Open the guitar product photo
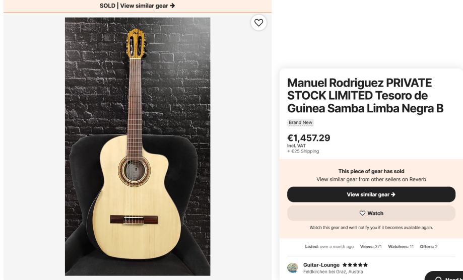463x280 pixels. click(137, 146)
